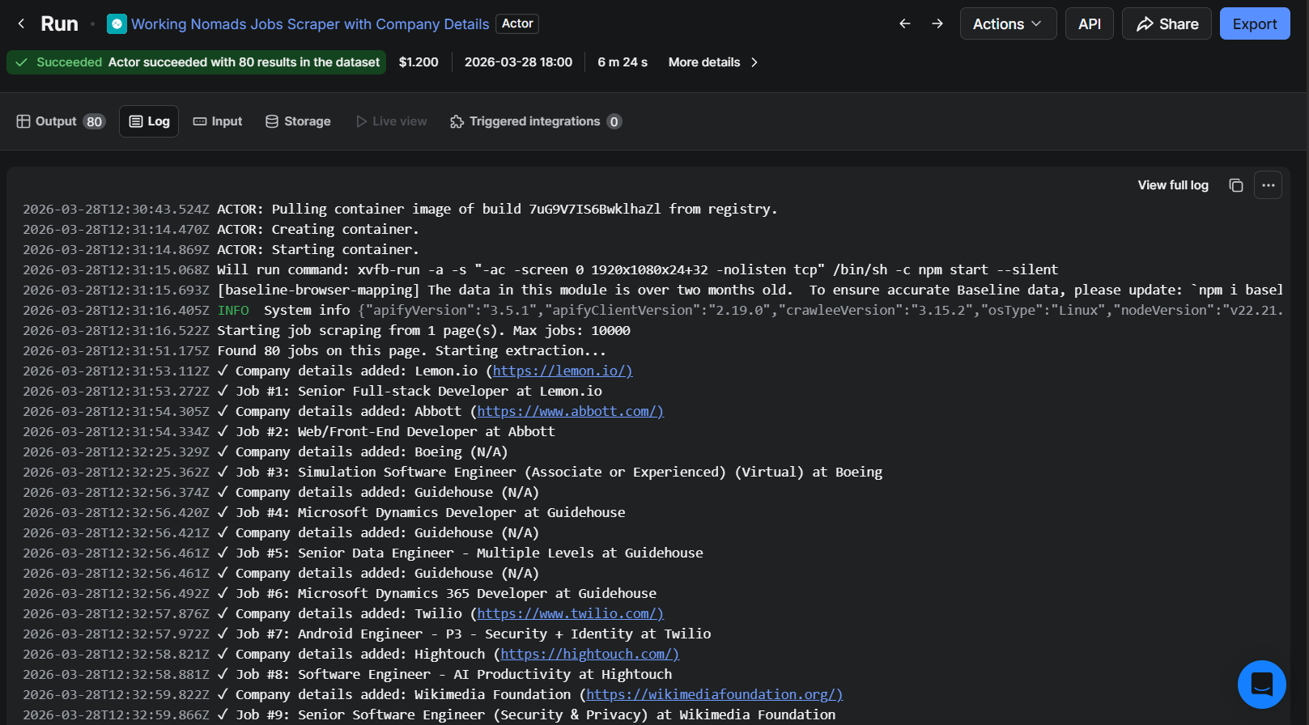Image resolution: width=1309 pixels, height=725 pixels.
Task: Copy log to clipboard icon
Action: (1235, 185)
